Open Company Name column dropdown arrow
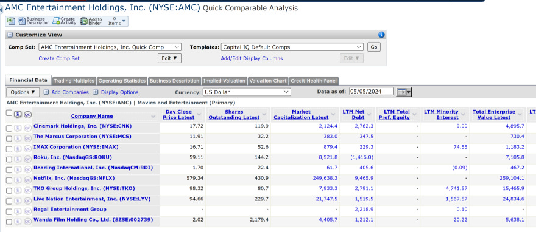The height and width of the screenshot is (232, 536). pyautogui.click(x=153, y=117)
